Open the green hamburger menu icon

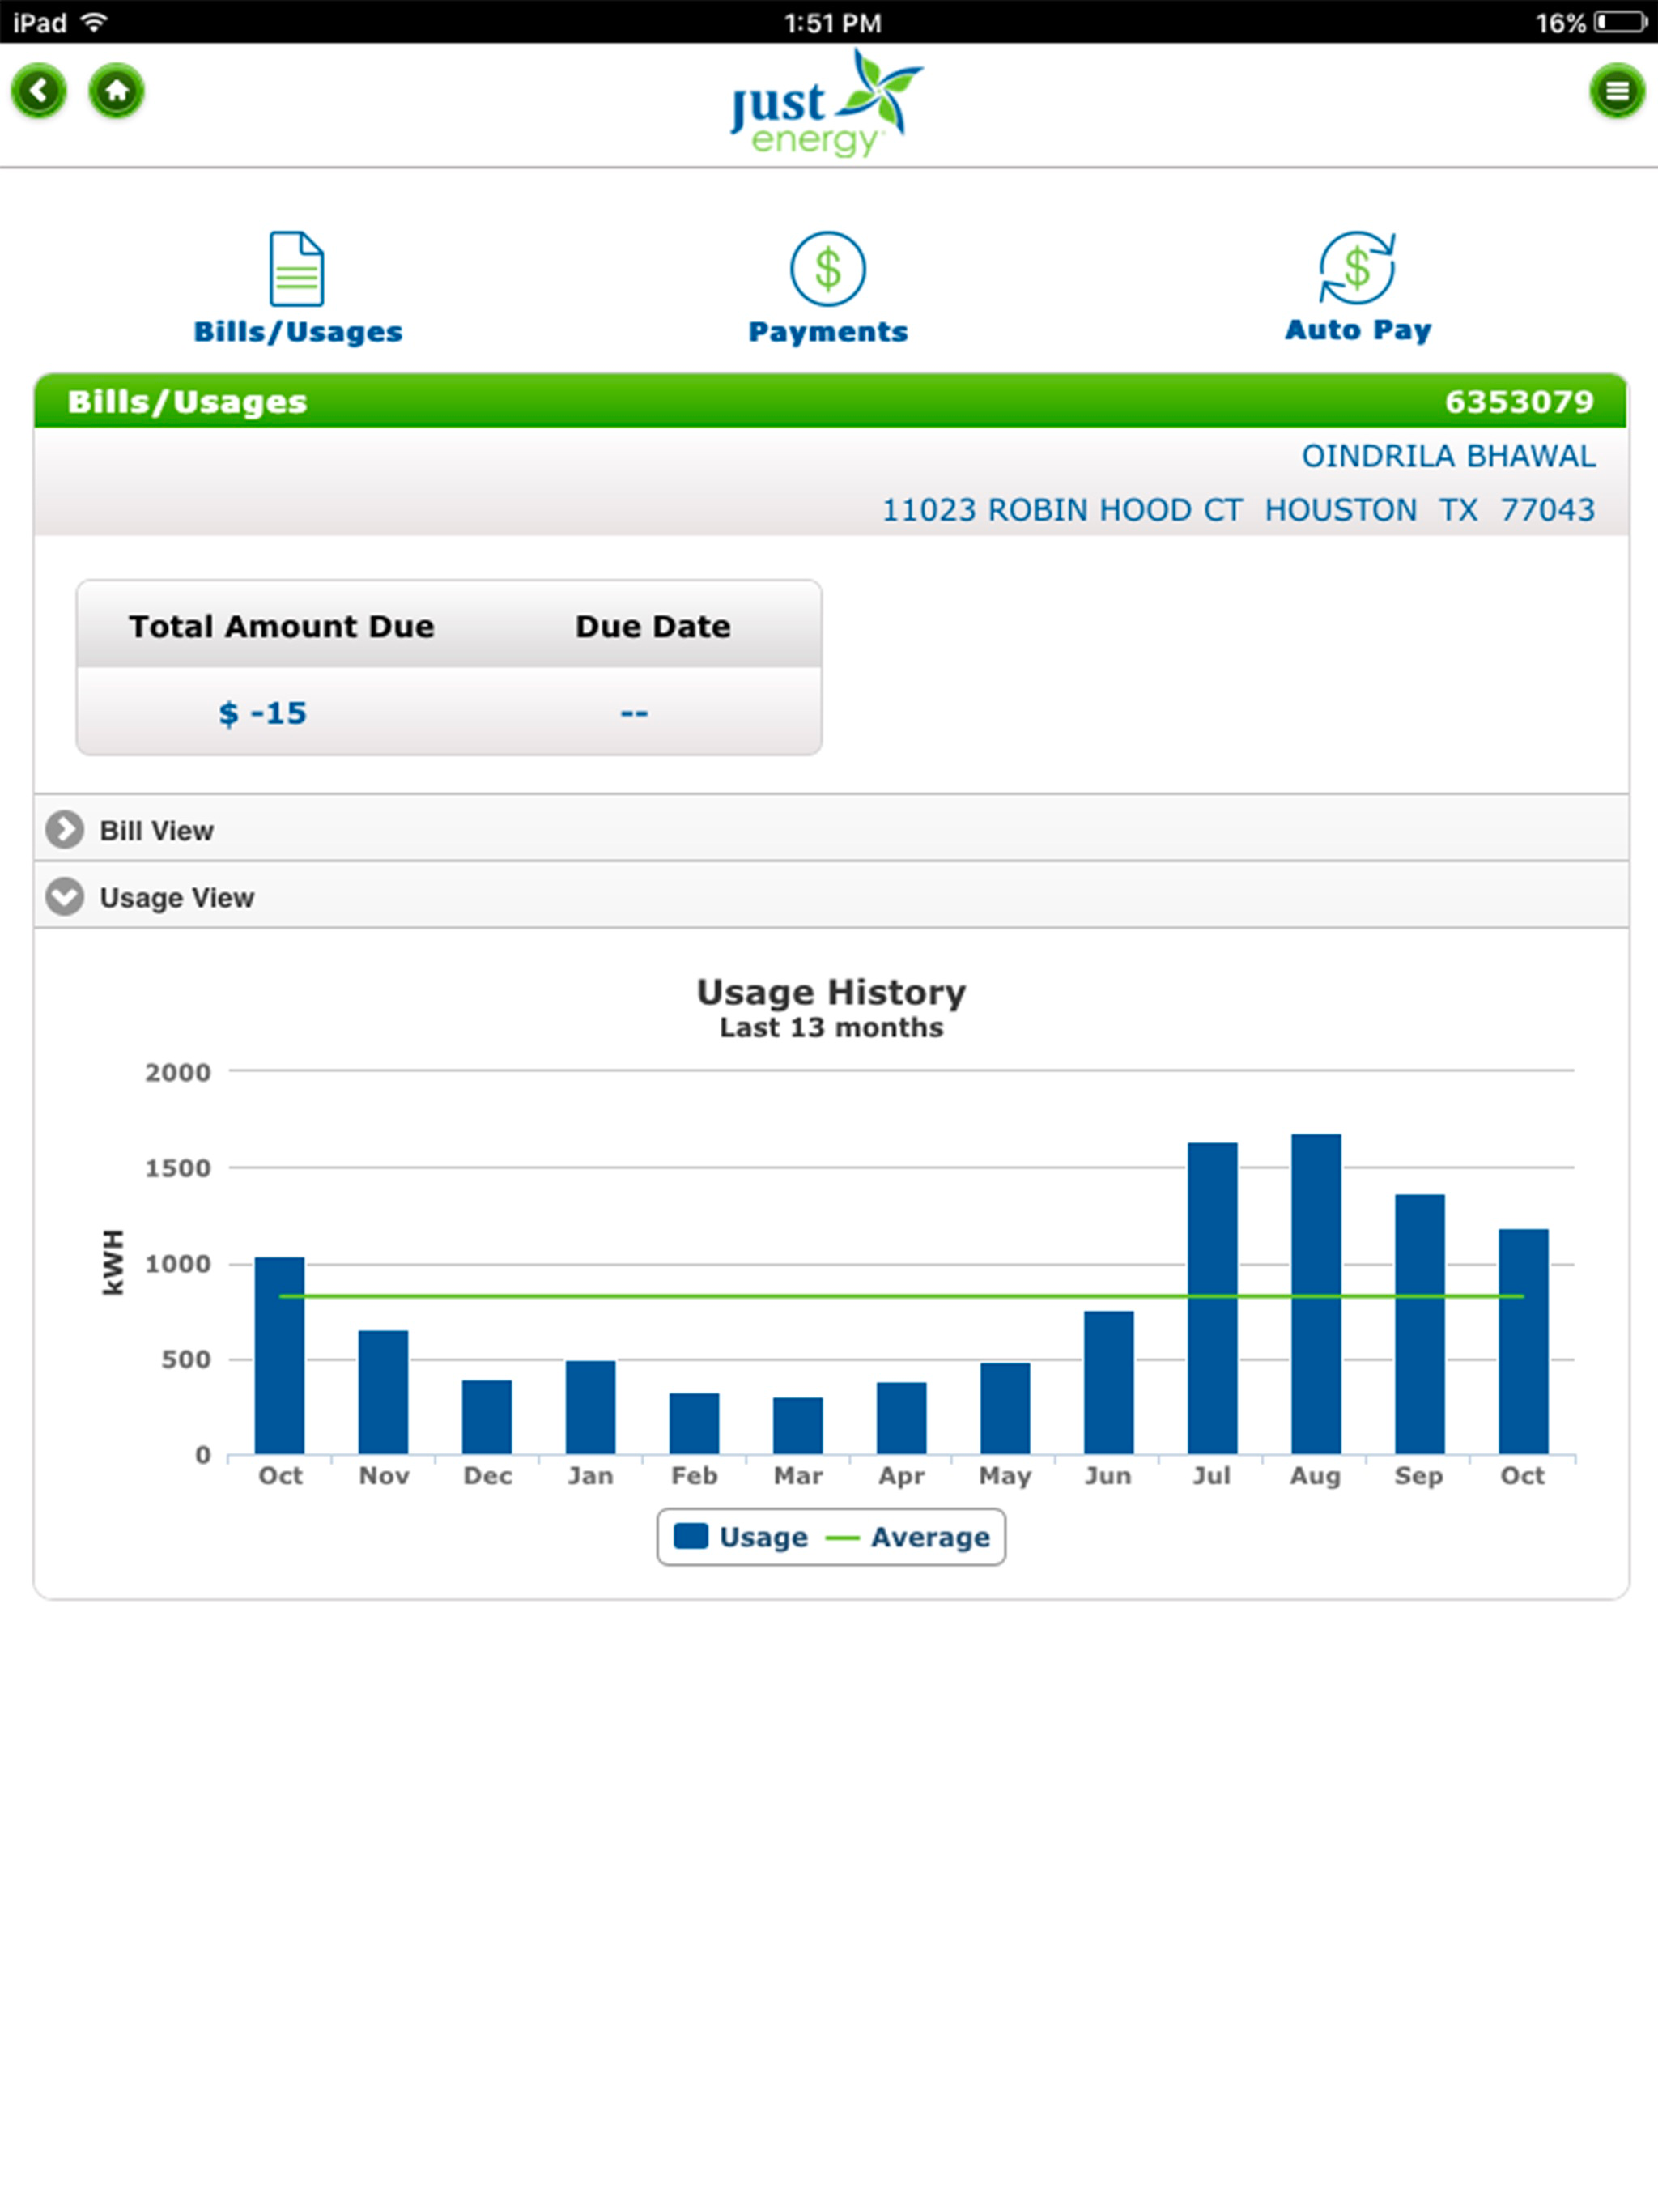tap(1617, 92)
